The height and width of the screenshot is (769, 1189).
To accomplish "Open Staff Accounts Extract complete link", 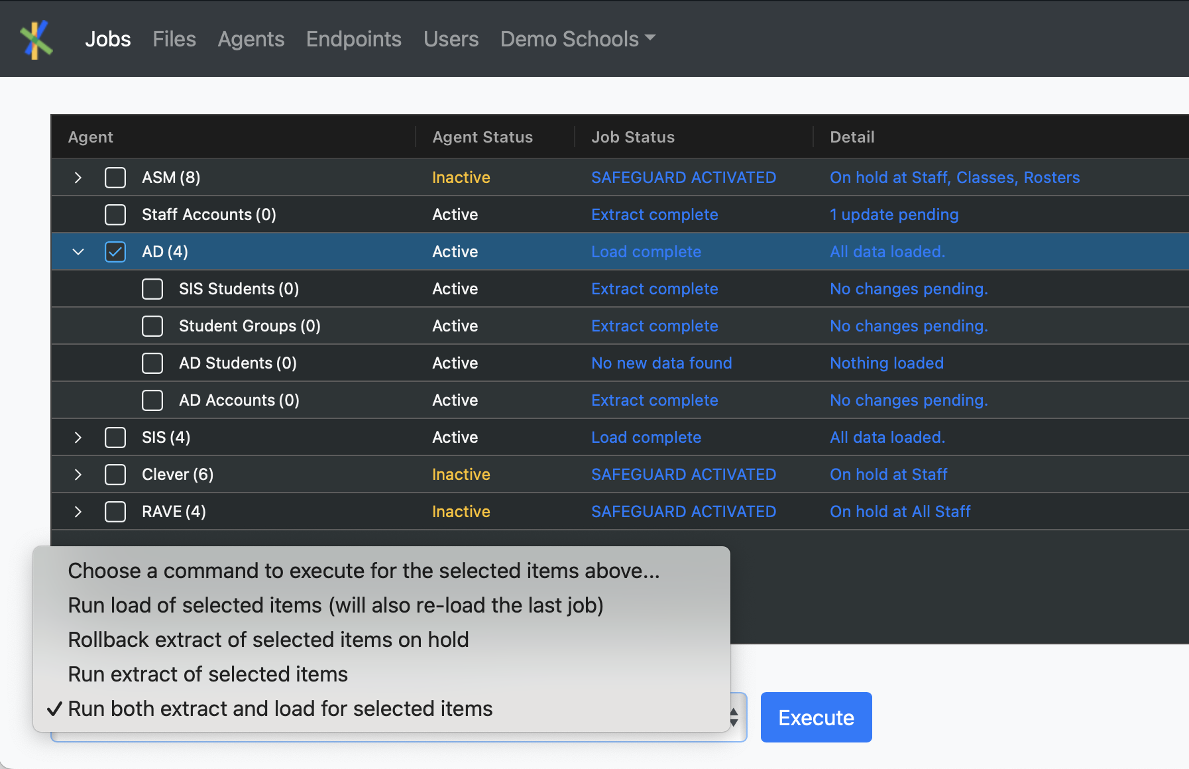I will [654, 215].
